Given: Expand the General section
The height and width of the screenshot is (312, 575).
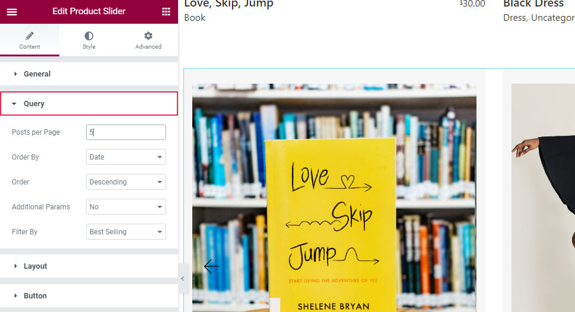Looking at the screenshot, I should coord(37,74).
